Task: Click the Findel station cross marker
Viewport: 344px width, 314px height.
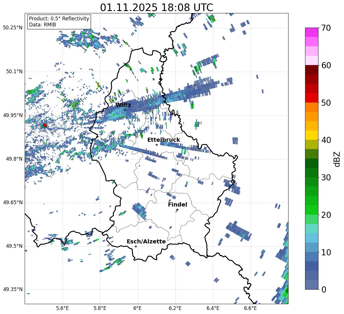Action: point(177,210)
